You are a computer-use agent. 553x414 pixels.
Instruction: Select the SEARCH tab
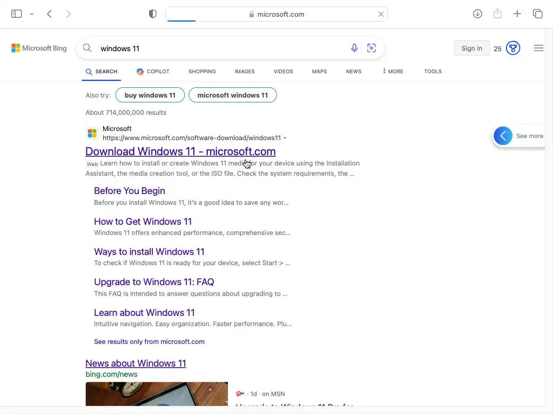click(x=102, y=72)
